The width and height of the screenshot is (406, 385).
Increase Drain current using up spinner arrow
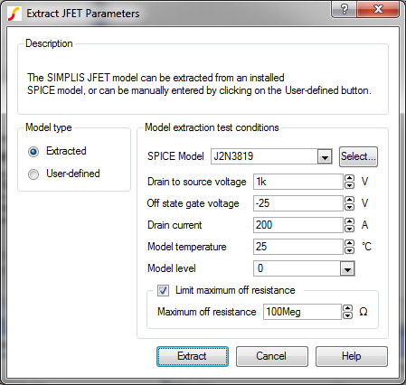[x=349, y=221]
